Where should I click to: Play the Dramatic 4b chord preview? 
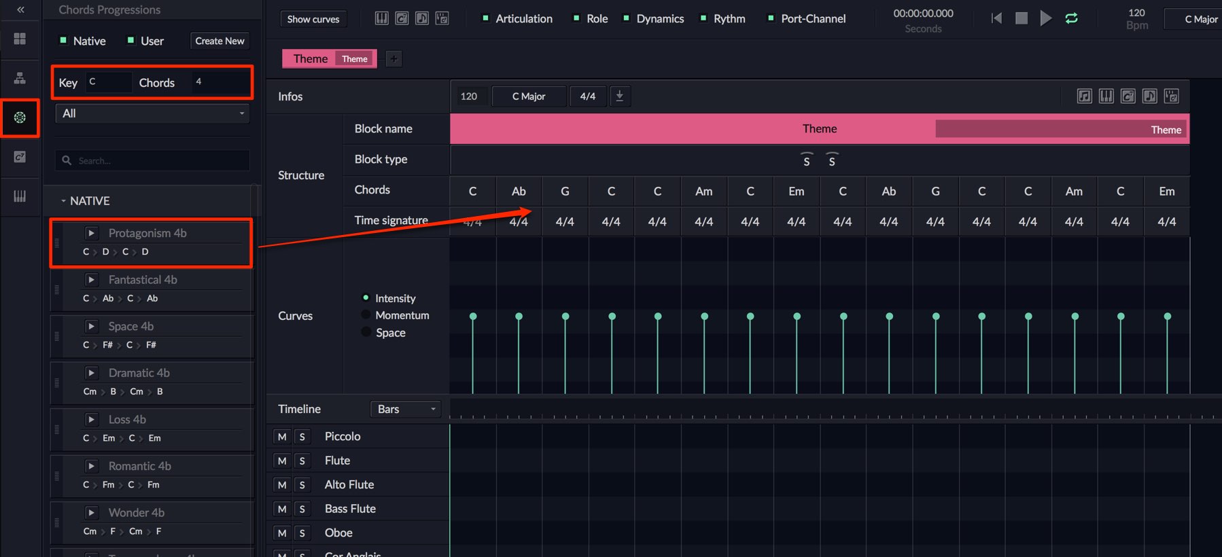tap(91, 373)
